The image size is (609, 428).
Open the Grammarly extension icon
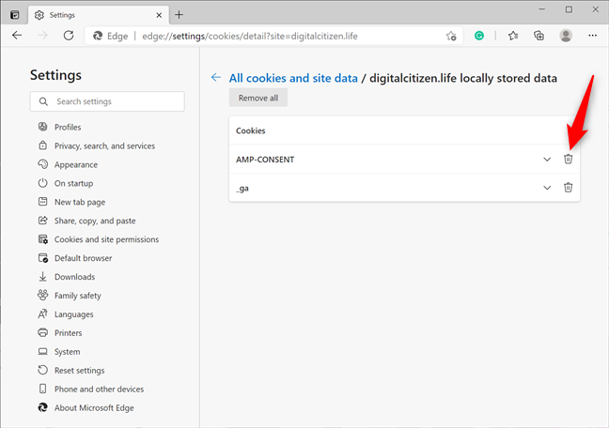[479, 36]
